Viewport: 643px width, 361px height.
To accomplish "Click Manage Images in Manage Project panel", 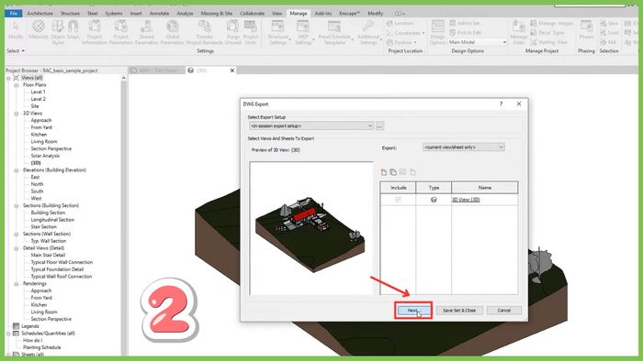I will point(551,23).
